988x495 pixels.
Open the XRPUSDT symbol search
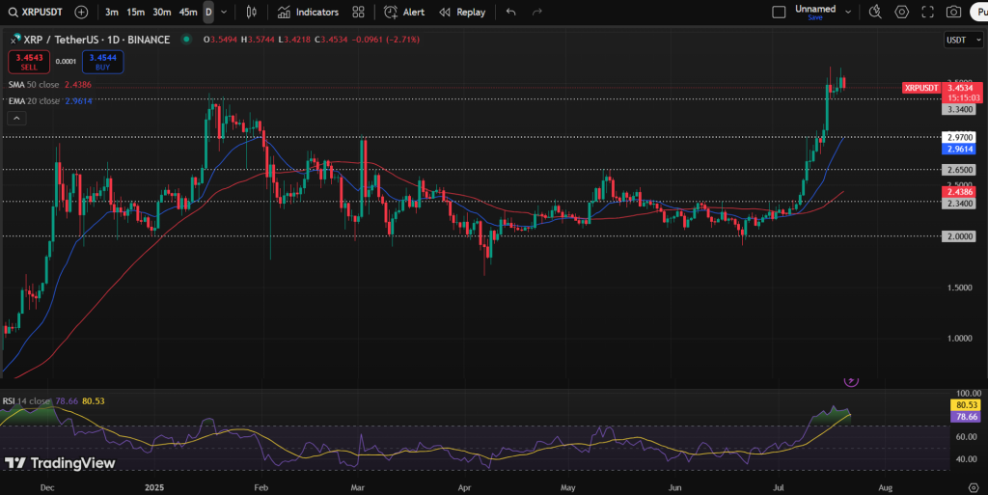(36, 12)
